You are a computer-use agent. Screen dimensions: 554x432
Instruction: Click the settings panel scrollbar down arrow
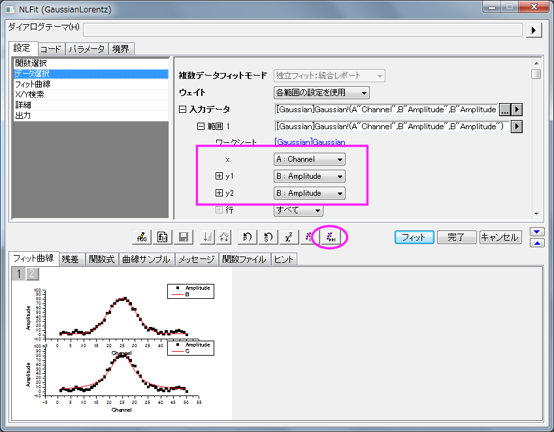tap(536, 214)
